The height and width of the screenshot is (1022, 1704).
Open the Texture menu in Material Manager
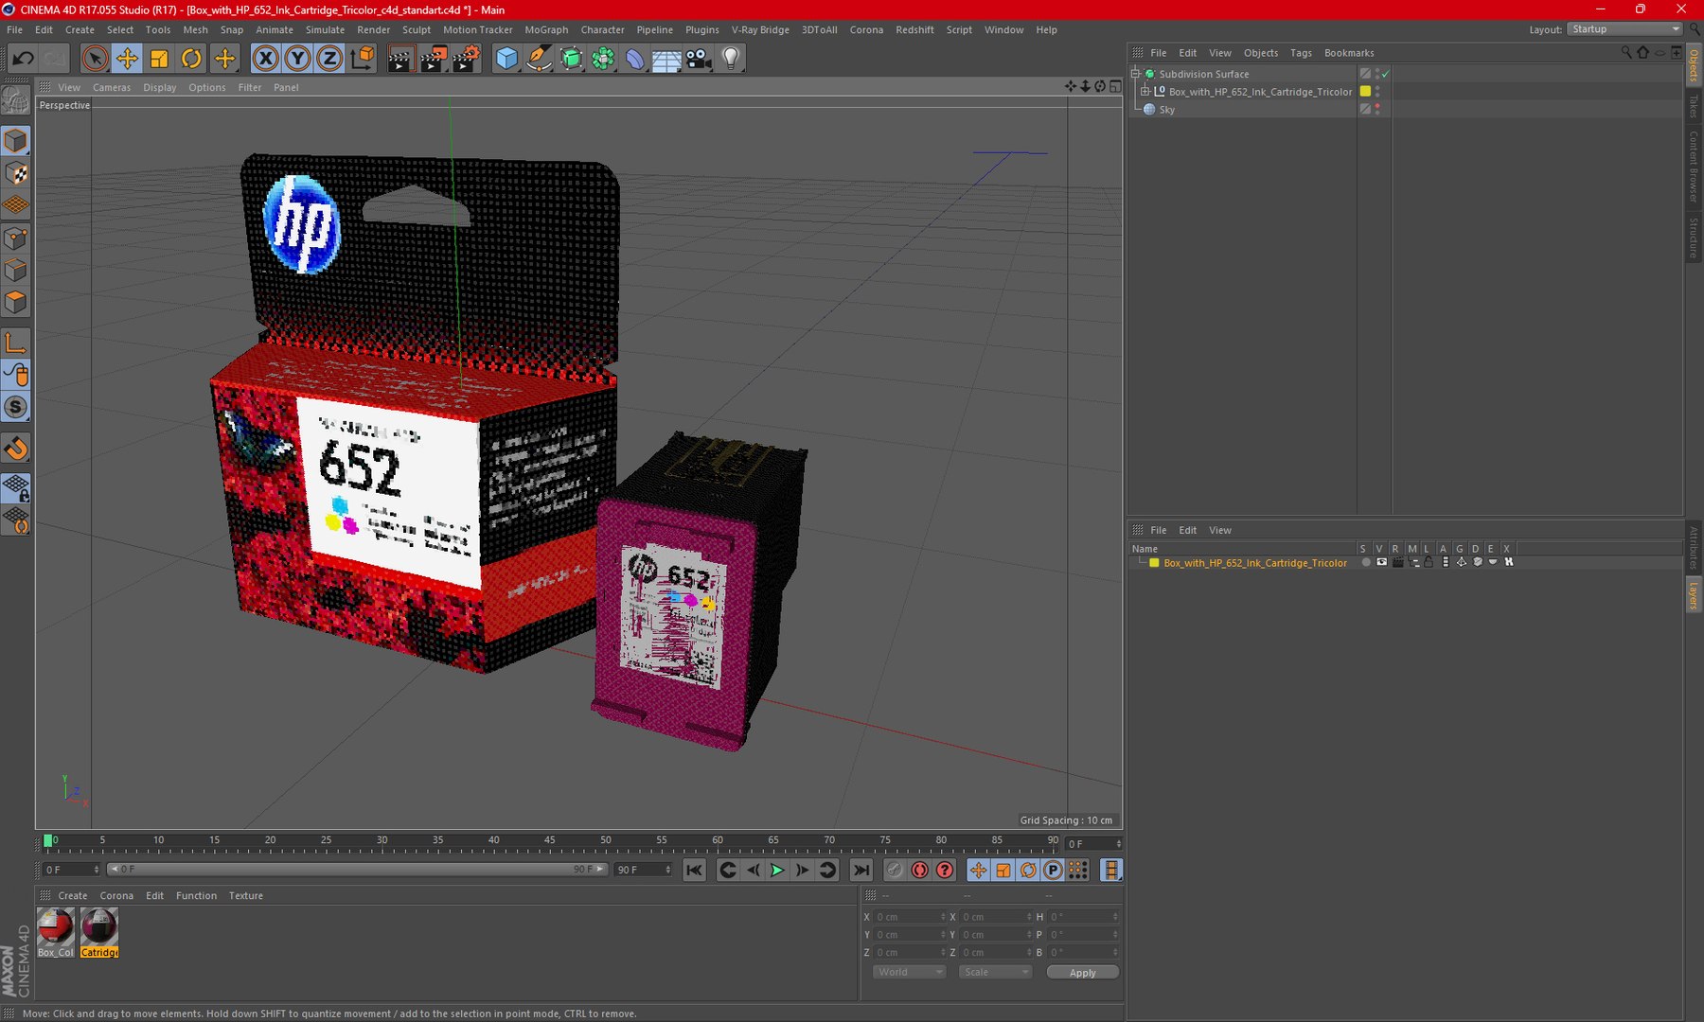pyautogui.click(x=246, y=895)
